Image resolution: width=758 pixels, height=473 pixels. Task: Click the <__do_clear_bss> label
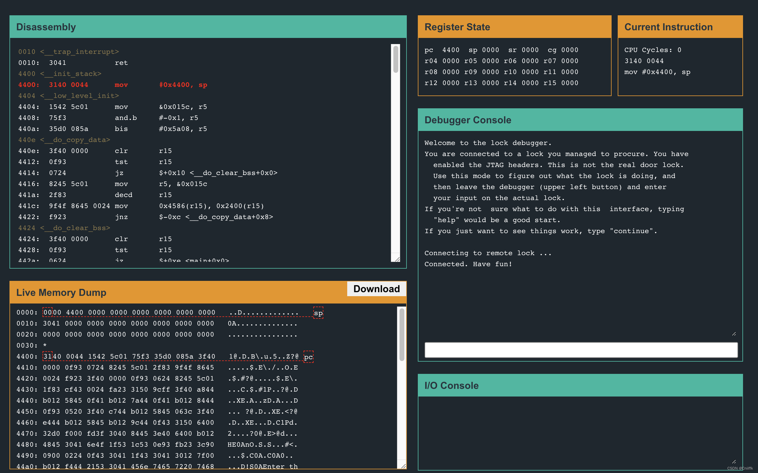75,228
